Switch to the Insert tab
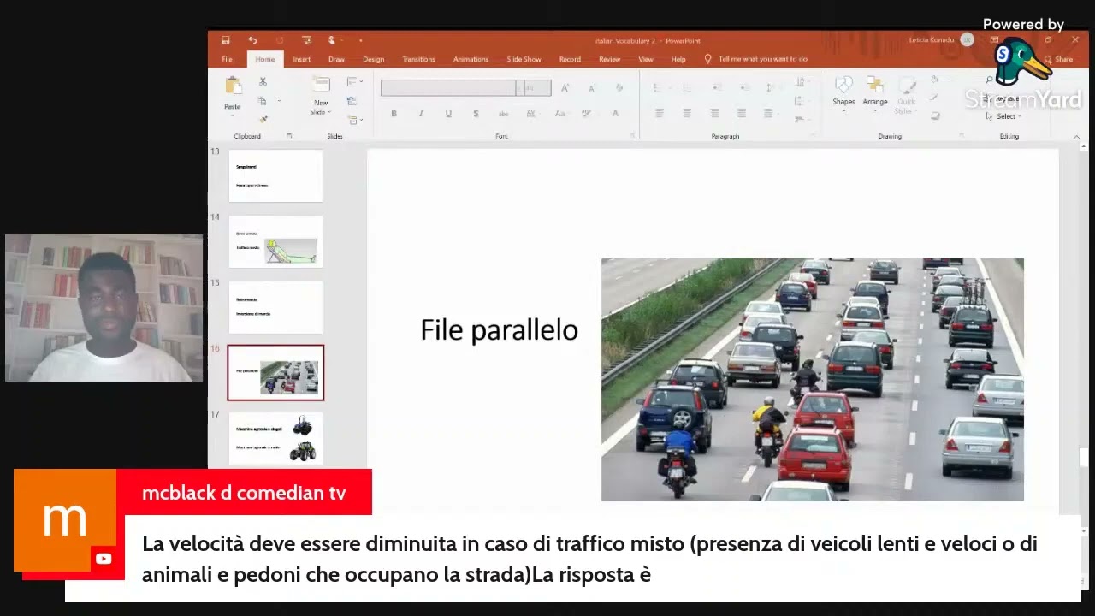The width and height of the screenshot is (1095, 616). (301, 59)
